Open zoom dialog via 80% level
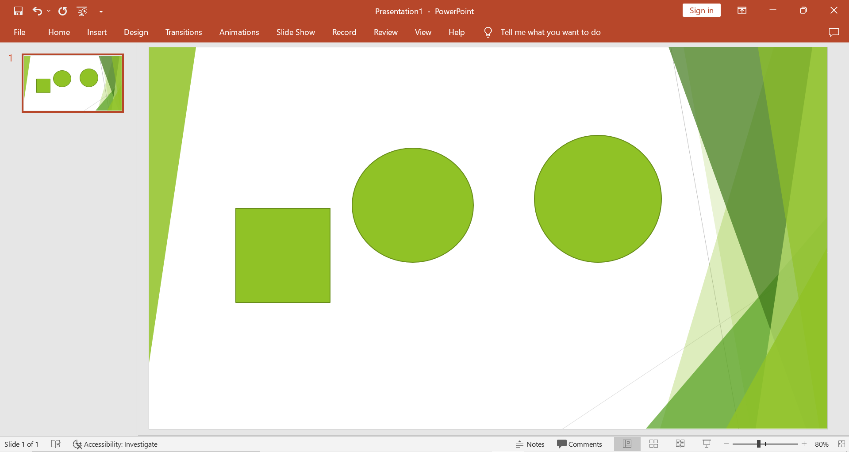The width and height of the screenshot is (849, 452). (822, 444)
